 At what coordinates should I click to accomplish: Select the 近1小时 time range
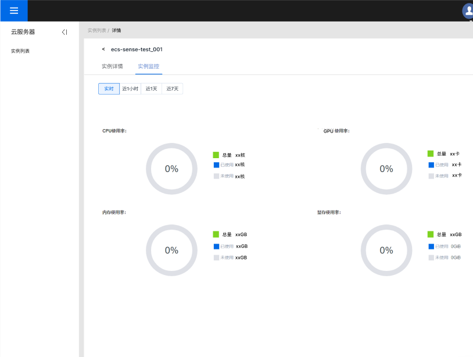(x=130, y=89)
